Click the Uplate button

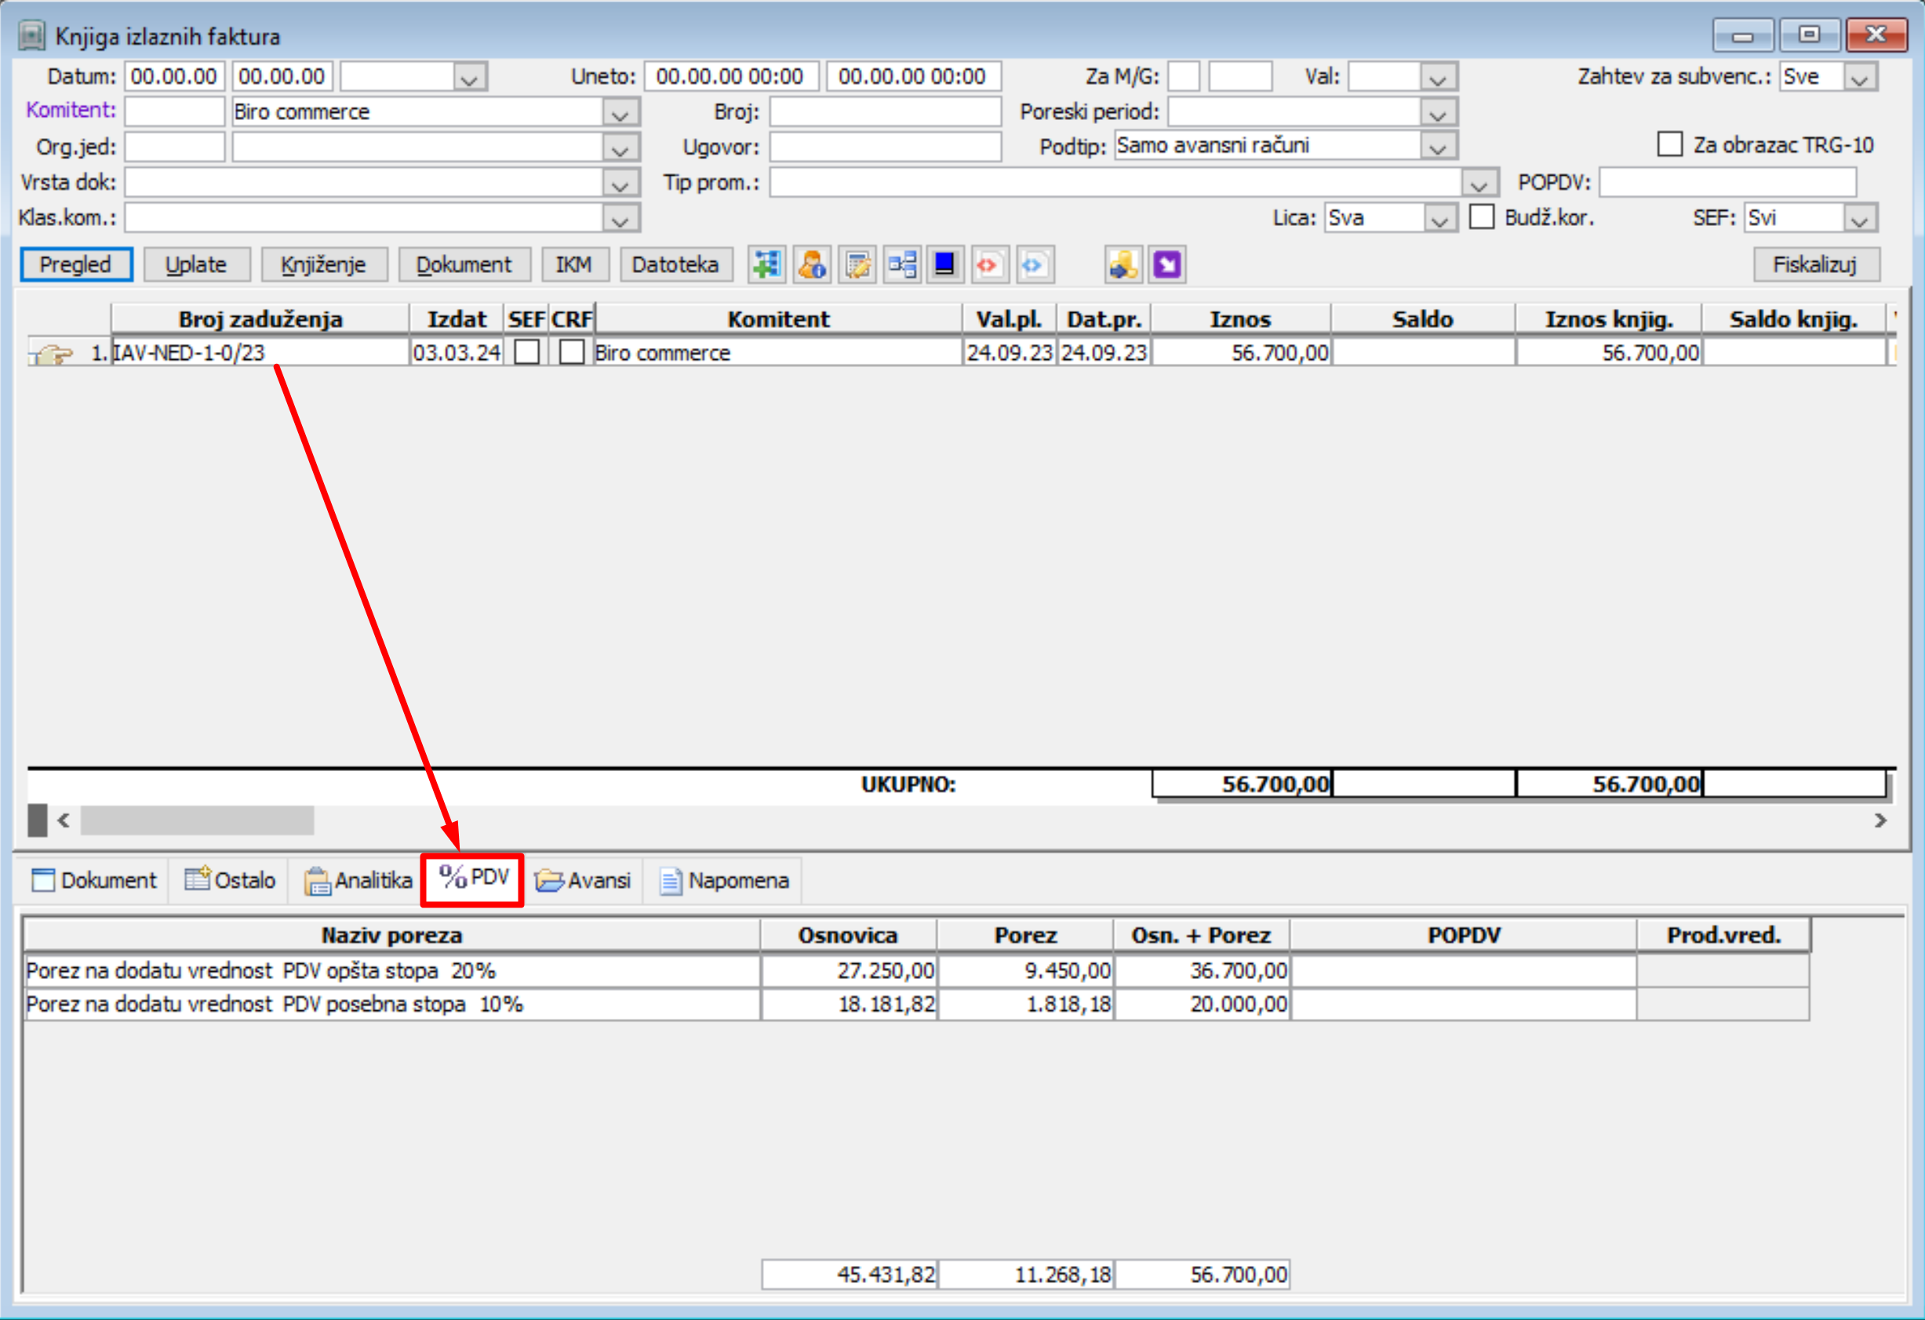coord(196,265)
